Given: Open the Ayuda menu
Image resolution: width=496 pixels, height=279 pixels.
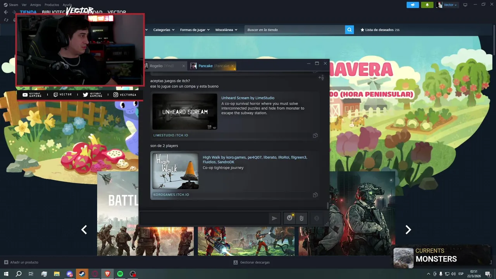Looking at the screenshot, I should 67,5.
